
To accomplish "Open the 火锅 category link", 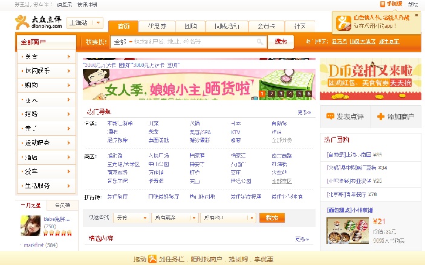I will (x=195, y=123).
